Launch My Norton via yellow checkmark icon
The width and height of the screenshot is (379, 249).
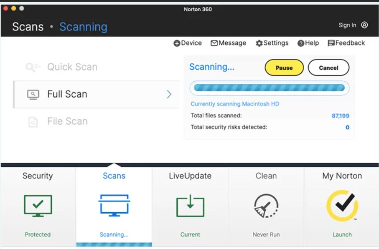pos(342,206)
